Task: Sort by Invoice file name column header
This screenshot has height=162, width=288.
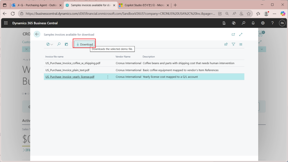Action: (54, 57)
